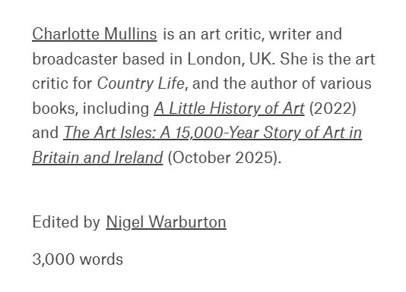The width and height of the screenshot is (406, 292).
Task: Click She is the art sentence text
Action: click(327, 59)
